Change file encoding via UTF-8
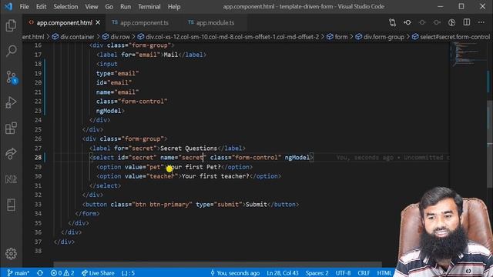493x277 pixels. click(343, 273)
